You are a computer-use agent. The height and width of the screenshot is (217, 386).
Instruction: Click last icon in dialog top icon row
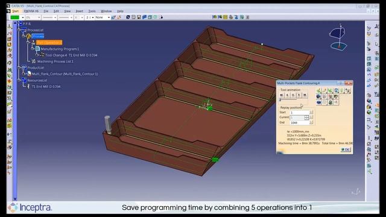(x=348, y=90)
